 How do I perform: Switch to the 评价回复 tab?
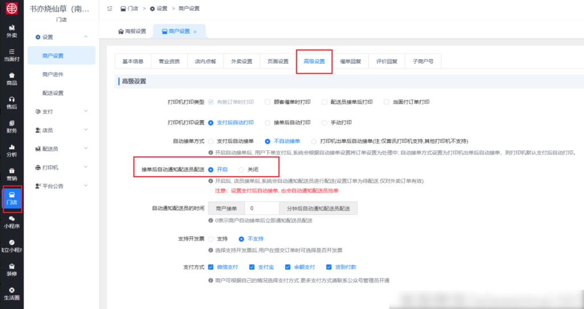(x=387, y=61)
